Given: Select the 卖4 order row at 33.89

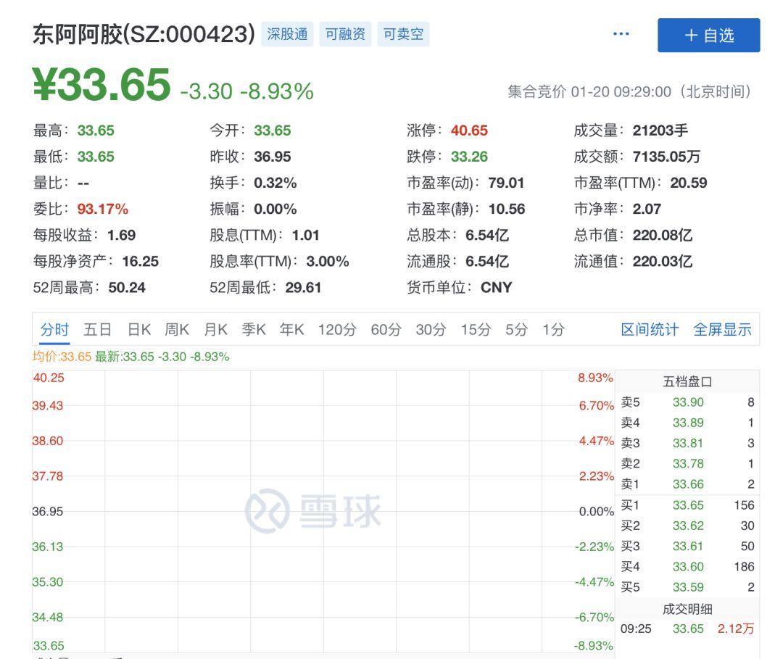Looking at the screenshot, I should pyautogui.click(x=687, y=423).
